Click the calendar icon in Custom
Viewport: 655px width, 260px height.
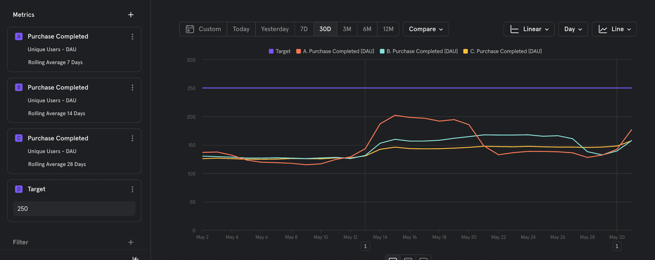click(190, 29)
